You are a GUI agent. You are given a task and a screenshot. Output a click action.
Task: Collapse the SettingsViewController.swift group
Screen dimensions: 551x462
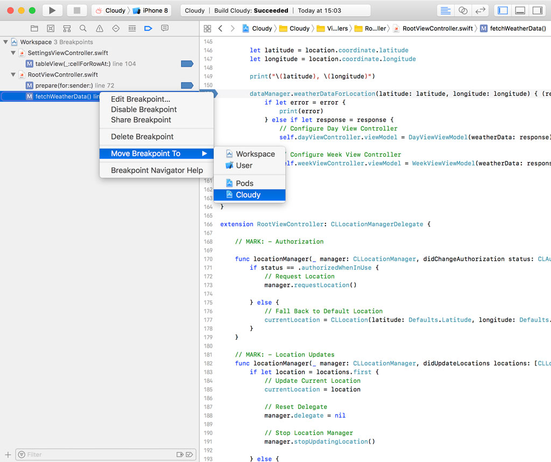pyautogui.click(x=13, y=53)
